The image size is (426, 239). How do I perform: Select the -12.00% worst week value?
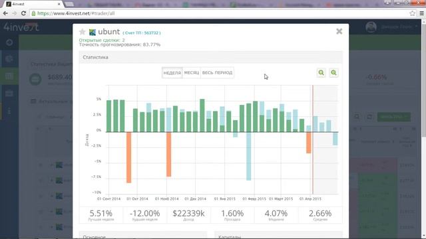tap(145, 214)
